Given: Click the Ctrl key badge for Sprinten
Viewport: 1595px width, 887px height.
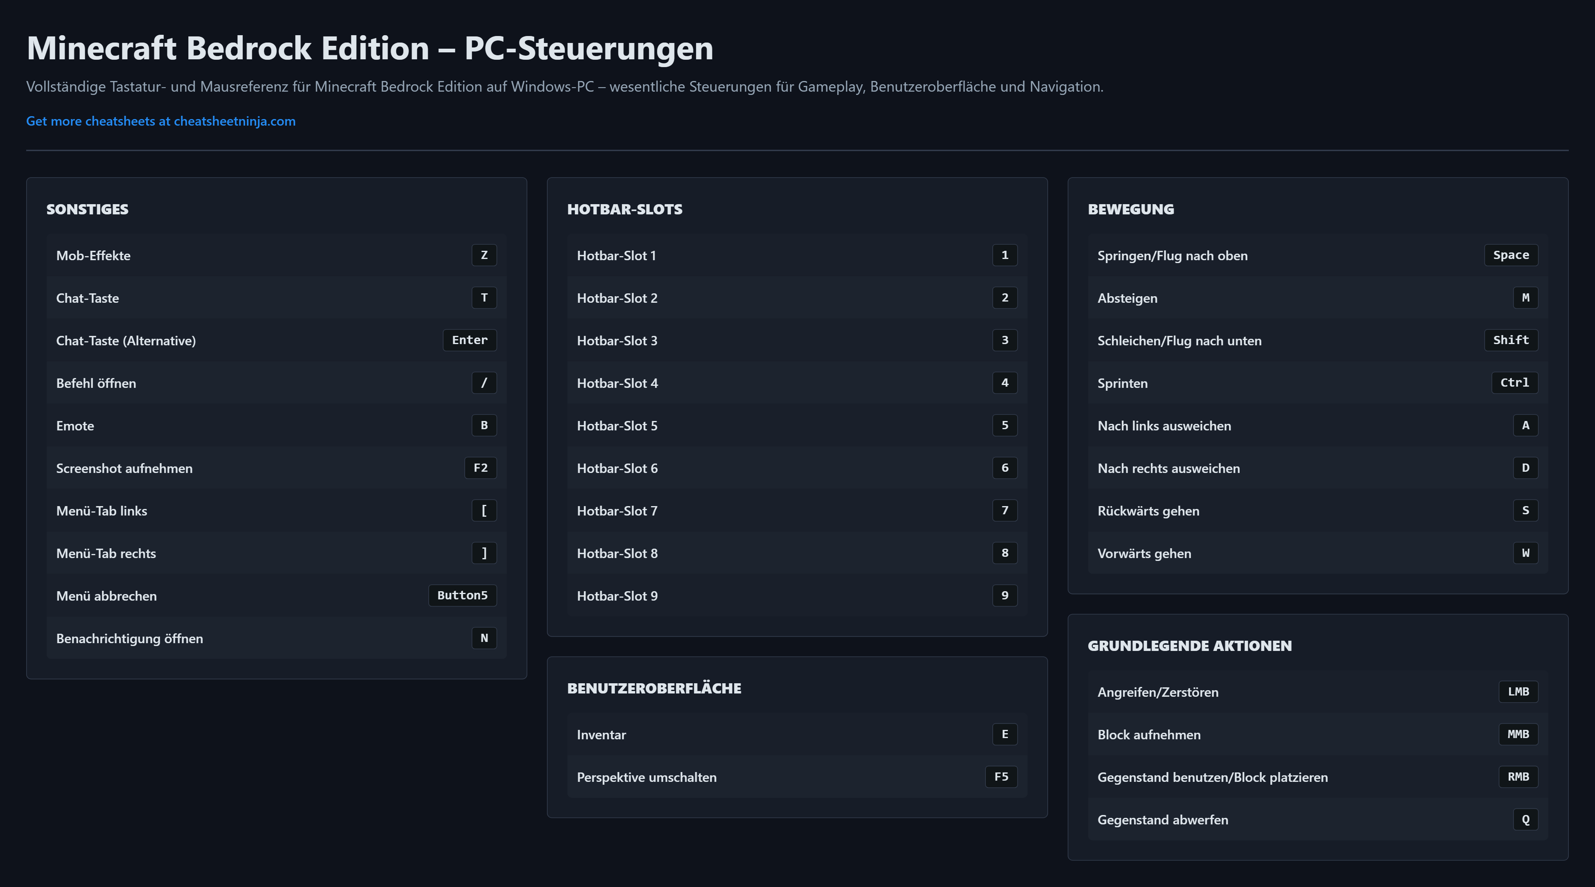Looking at the screenshot, I should (1514, 383).
